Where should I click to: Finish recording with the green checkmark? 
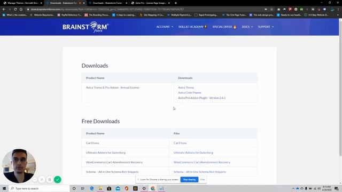tap(58, 180)
